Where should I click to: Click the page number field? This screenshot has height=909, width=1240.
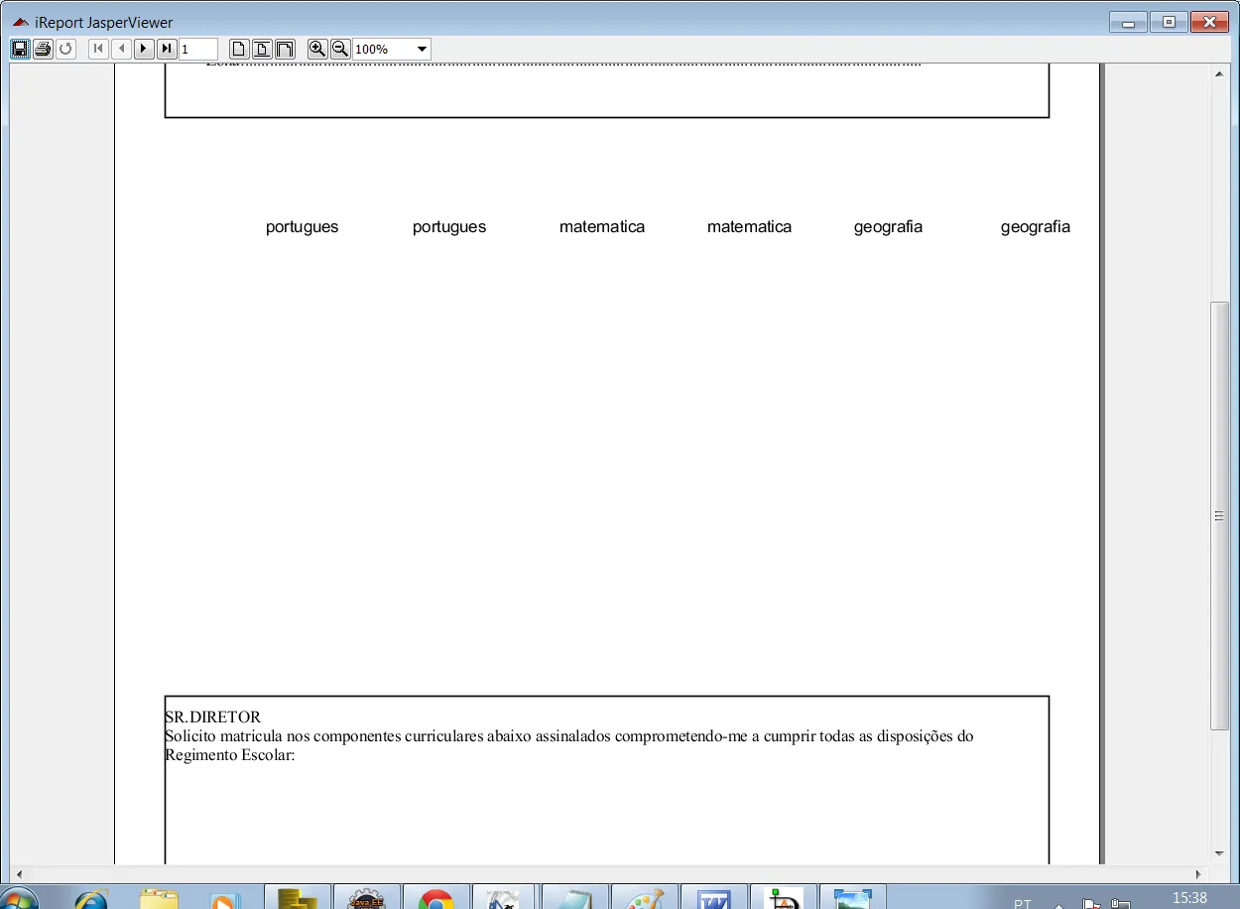pos(198,49)
